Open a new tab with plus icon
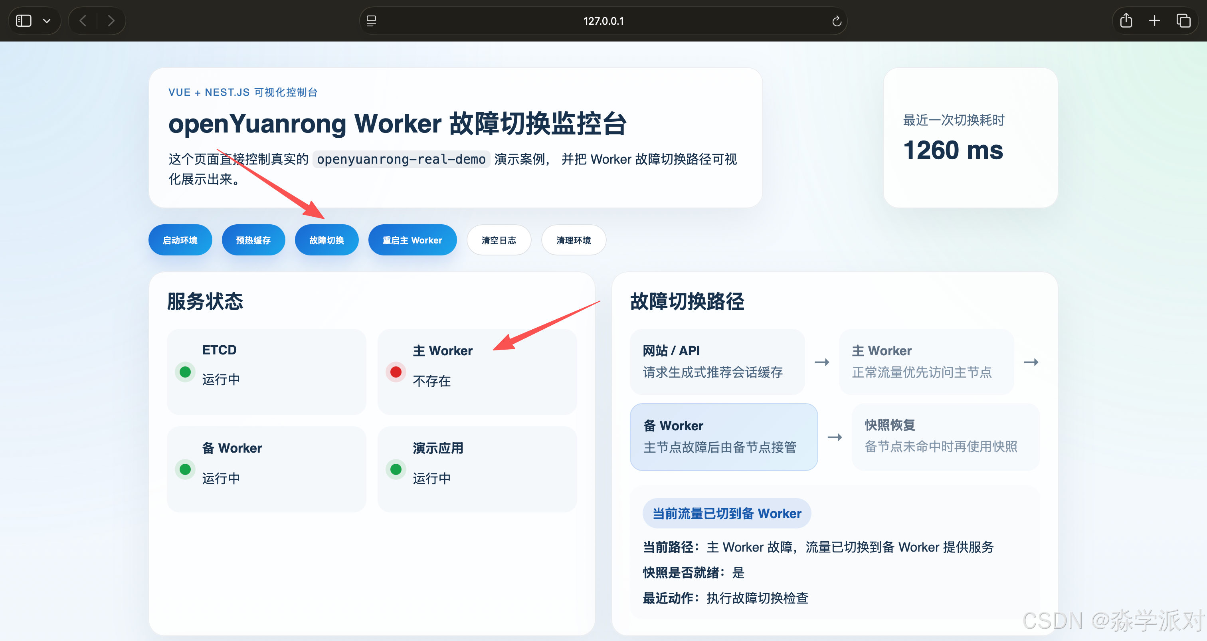 (1155, 21)
